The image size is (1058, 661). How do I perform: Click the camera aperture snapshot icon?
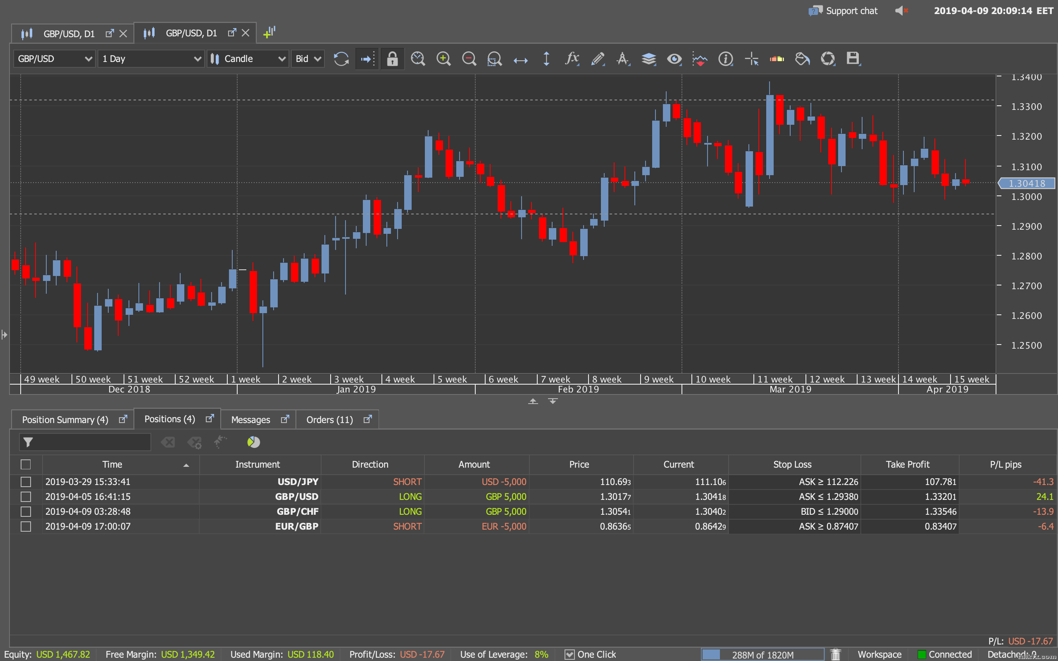click(828, 59)
